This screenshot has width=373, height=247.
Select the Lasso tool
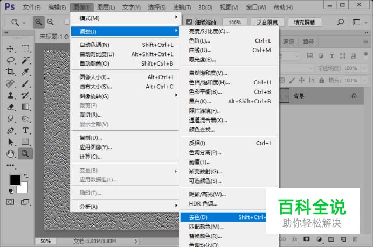(10, 60)
